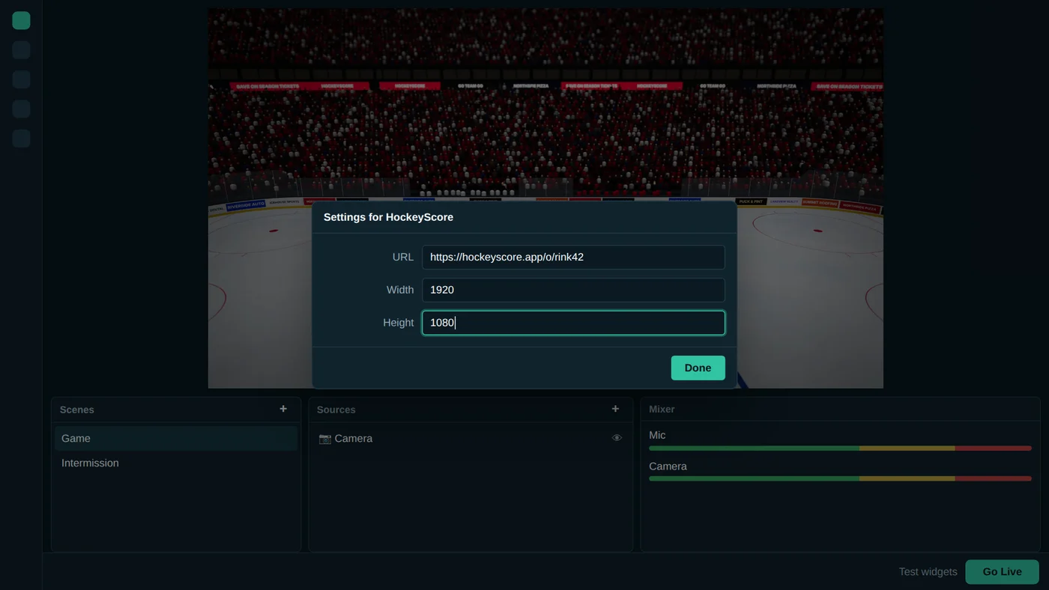
Task: Click the green app logo in sidebar
Action: (x=21, y=21)
